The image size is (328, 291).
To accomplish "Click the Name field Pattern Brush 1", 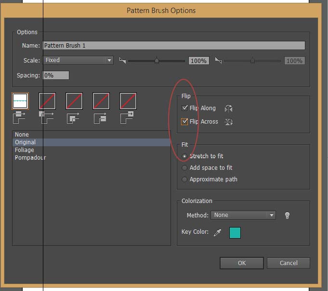I will [x=173, y=46].
